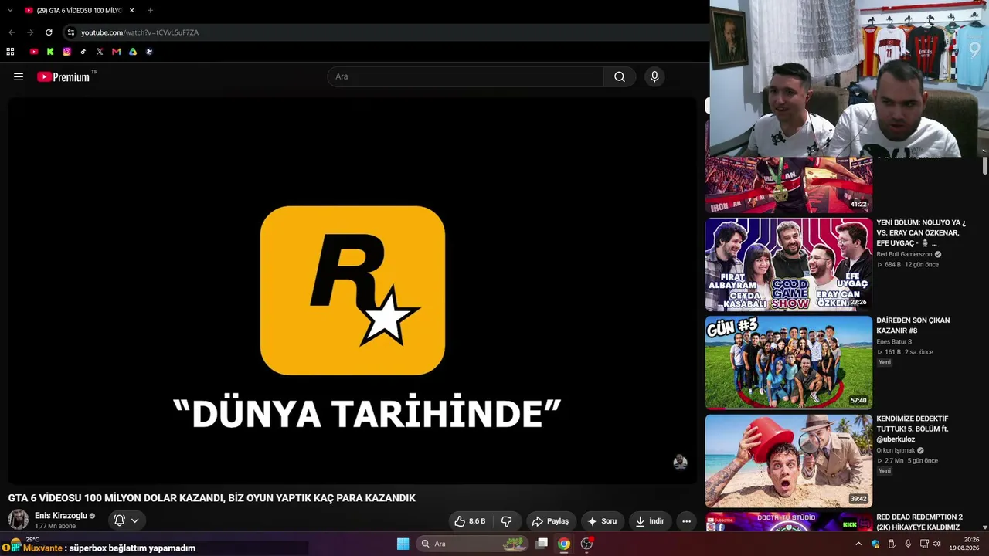
Task: Start voice search with the microphone
Action: pos(654,76)
